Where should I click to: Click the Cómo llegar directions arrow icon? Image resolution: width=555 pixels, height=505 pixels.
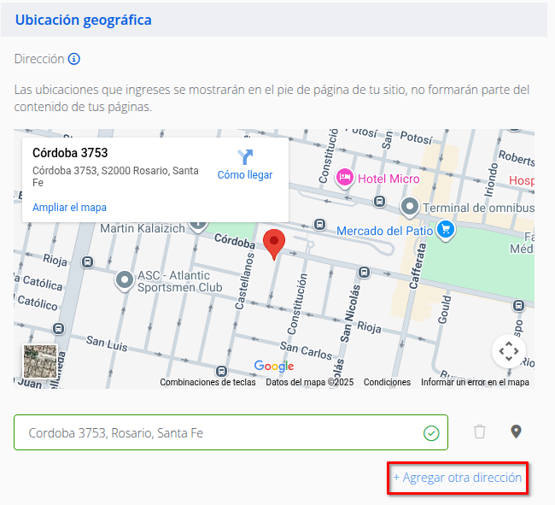click(245, 156)
